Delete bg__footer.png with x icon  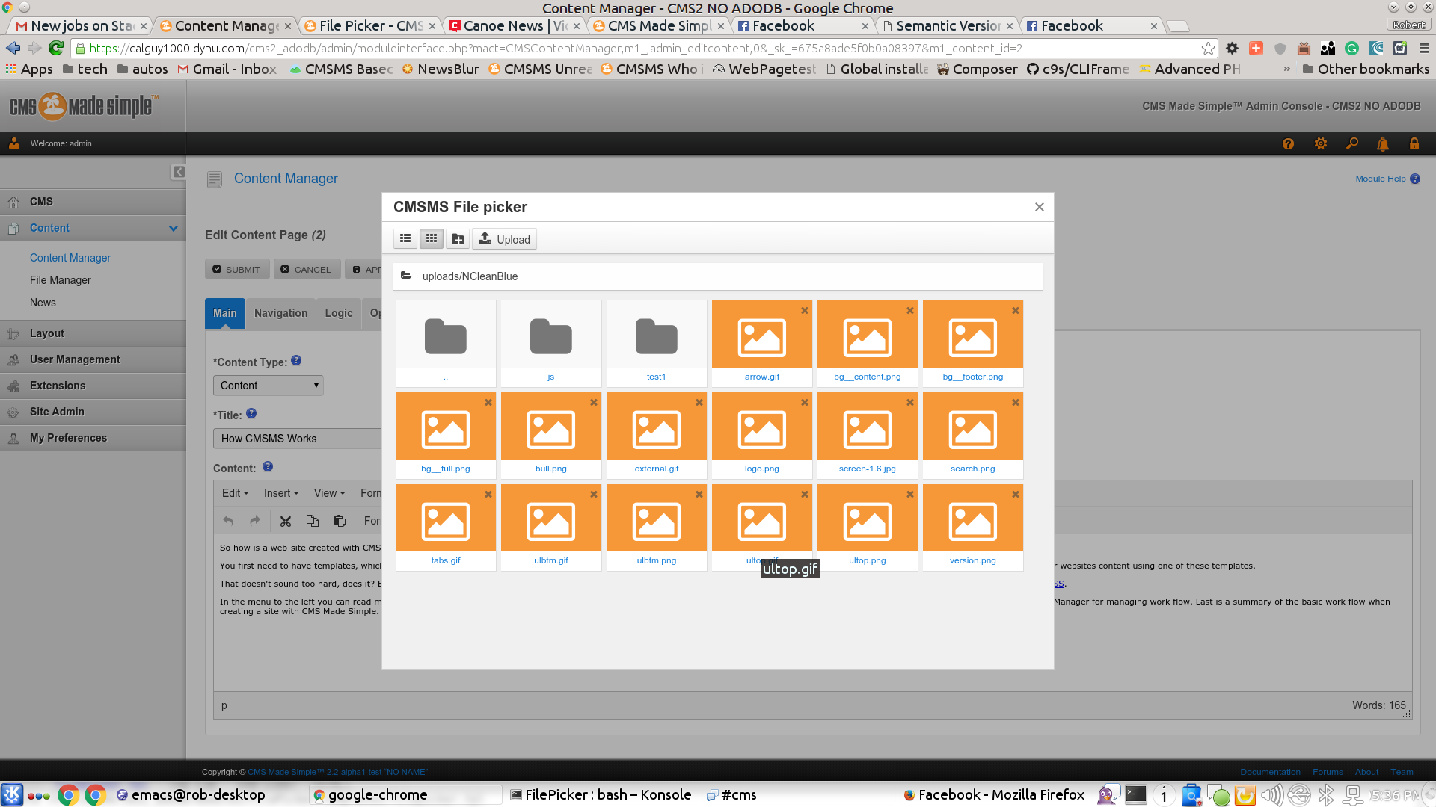(1016, 311)
